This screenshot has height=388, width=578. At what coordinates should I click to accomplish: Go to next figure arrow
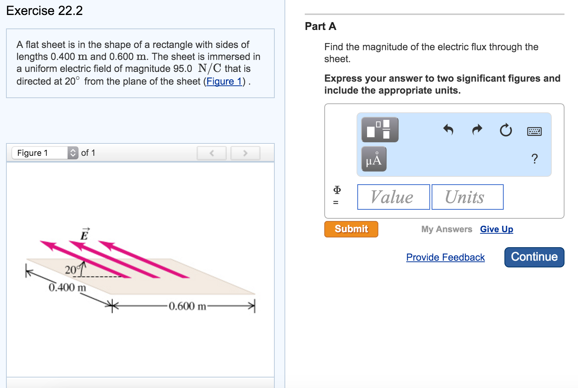click(245, 153)
